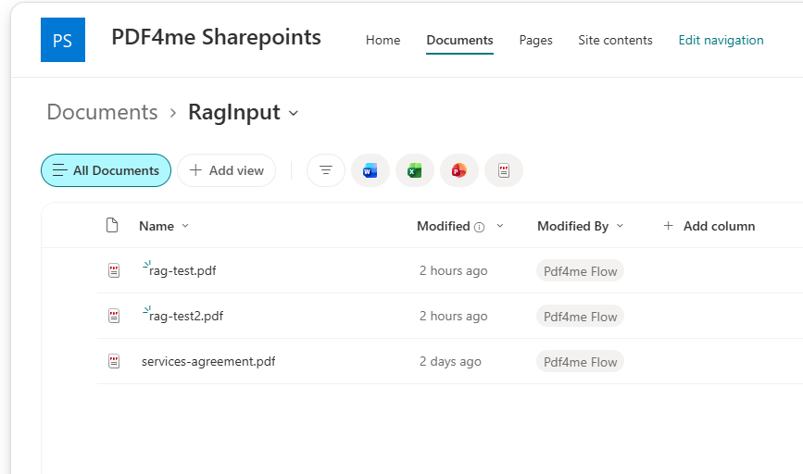Click the file type column header icon
803x474 pixels.
click(112, 225)
